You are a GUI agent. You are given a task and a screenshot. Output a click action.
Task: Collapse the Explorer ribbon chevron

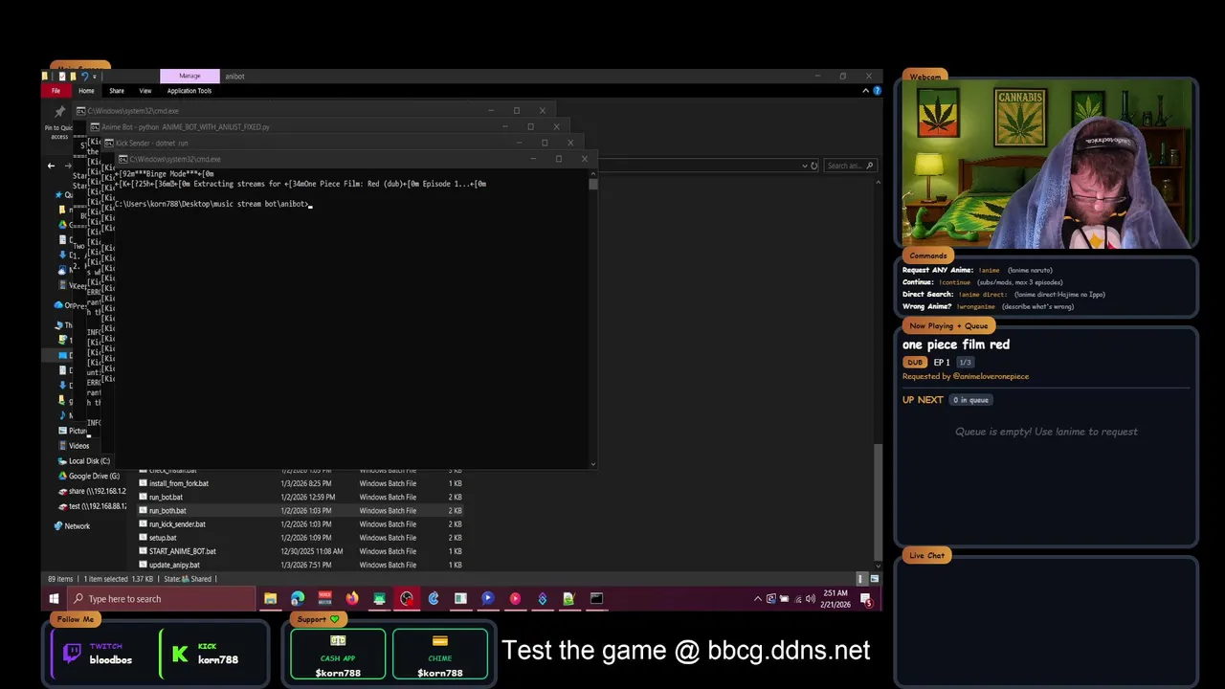tap(865, 91)
